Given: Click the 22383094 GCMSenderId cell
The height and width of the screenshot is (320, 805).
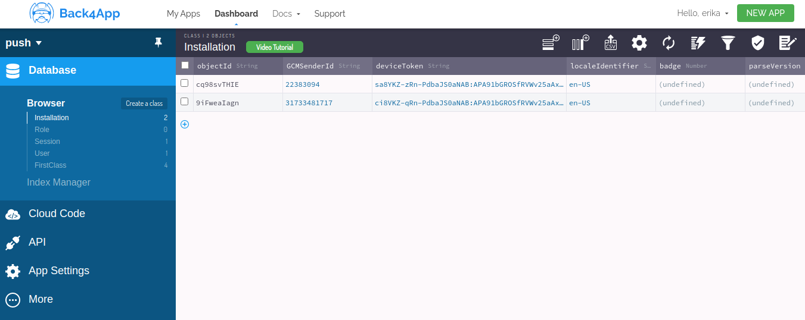Looking at the screenshot, I should (327, 84).
